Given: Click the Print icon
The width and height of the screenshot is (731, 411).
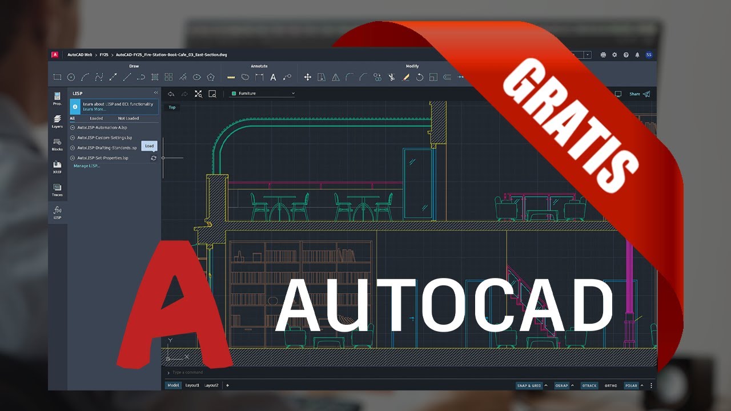Looking at the screenshot, I should [x=604, y=55].
